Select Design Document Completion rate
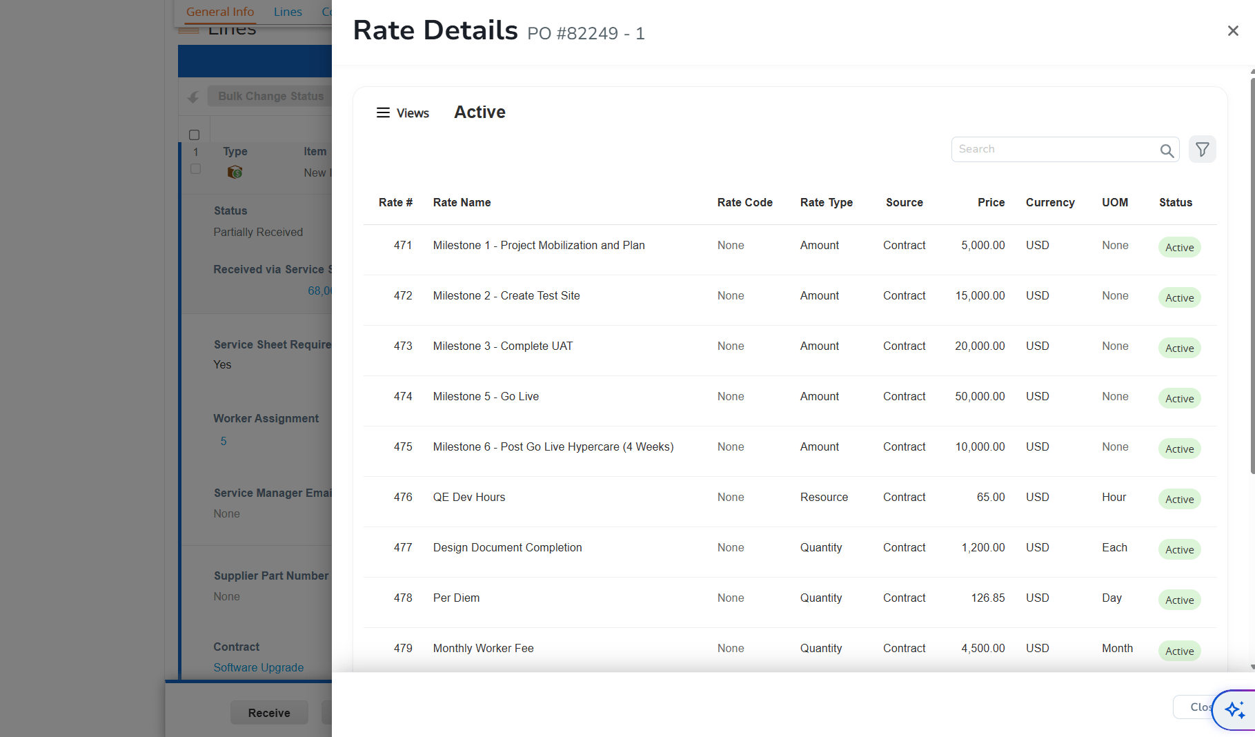The width and height of the screenshot is (1255, 737). click(x=507, y=547)
